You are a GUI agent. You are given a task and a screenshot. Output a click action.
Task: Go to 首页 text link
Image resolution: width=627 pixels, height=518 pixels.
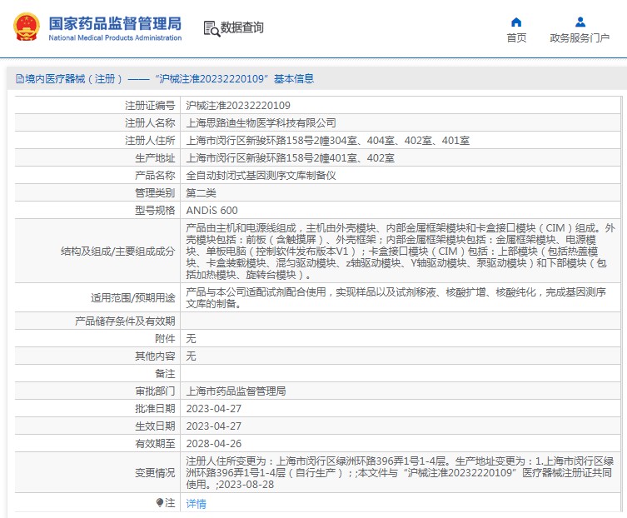[516, 38]
